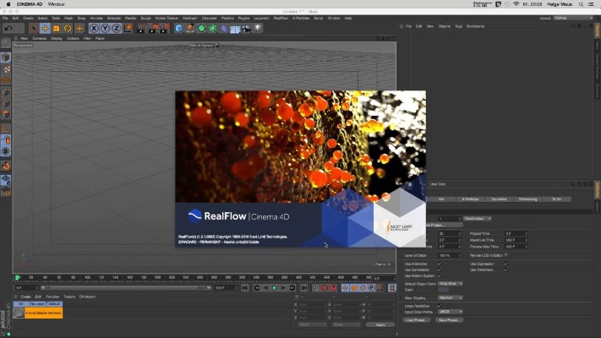Click the Coordinate System icon
This screenshot has height=338, width=601.
point(128,29)
